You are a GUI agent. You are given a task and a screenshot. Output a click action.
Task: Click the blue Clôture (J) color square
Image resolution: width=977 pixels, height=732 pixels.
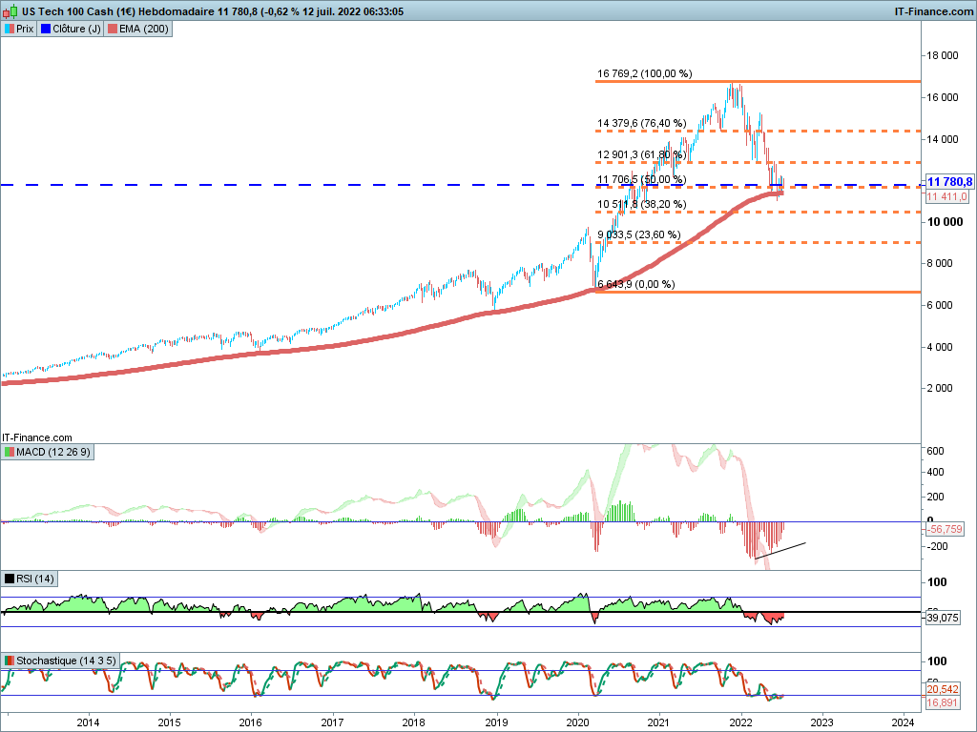point(46,29)
